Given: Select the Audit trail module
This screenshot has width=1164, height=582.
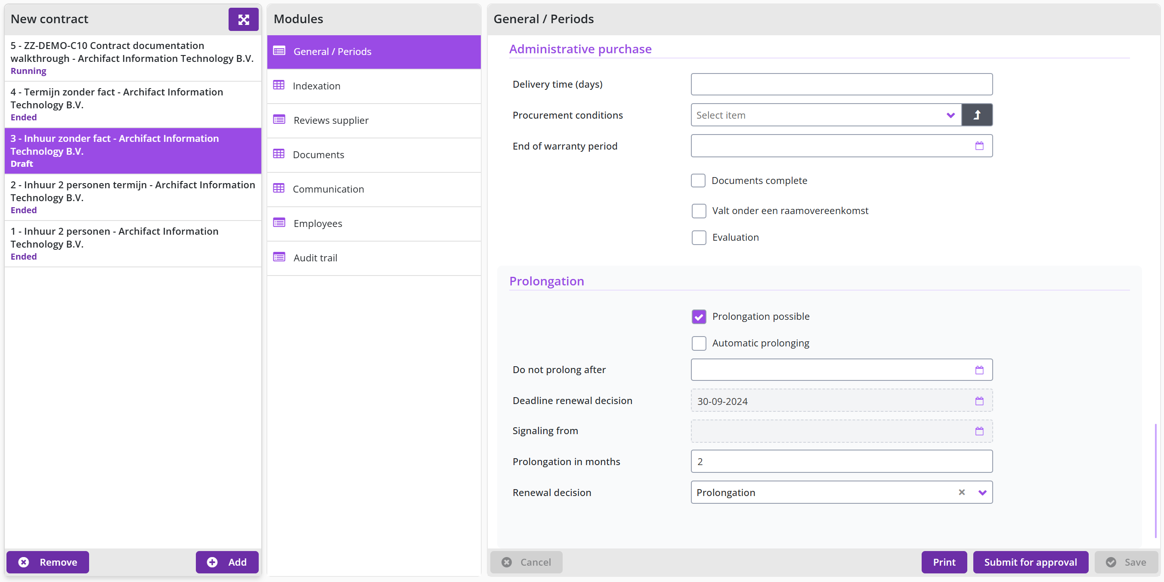Looking at the screenshot, I should 374,258.
